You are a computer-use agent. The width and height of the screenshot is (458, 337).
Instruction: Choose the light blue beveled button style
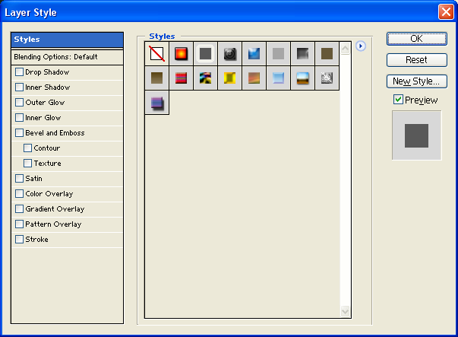[278, 78]
